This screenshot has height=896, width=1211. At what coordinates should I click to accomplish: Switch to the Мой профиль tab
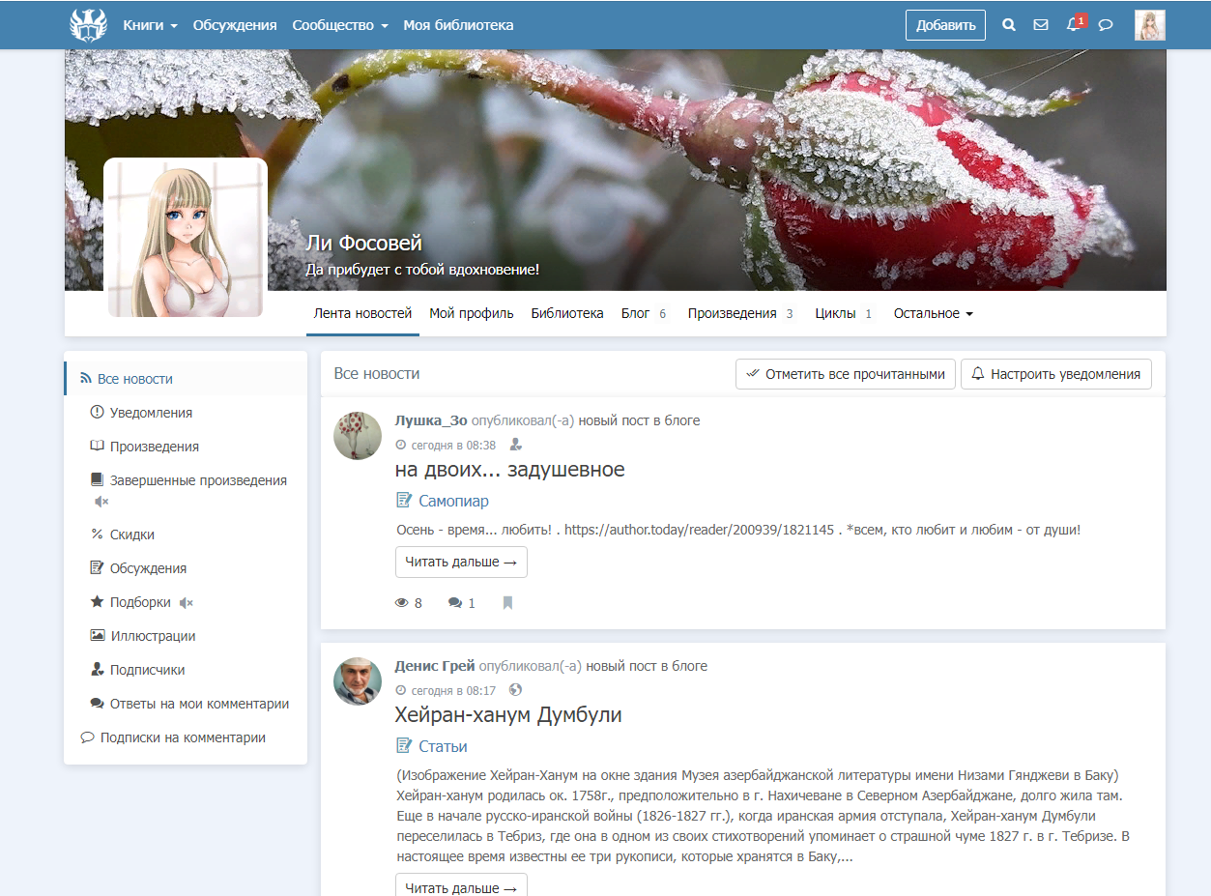472,313
